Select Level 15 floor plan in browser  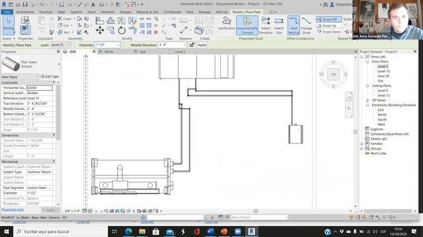click(x=383, y=71)
